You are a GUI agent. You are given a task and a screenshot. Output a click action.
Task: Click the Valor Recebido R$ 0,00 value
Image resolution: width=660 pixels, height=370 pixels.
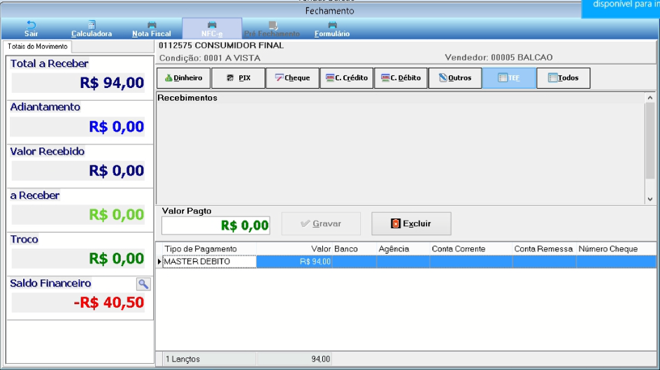coord(117,171)
